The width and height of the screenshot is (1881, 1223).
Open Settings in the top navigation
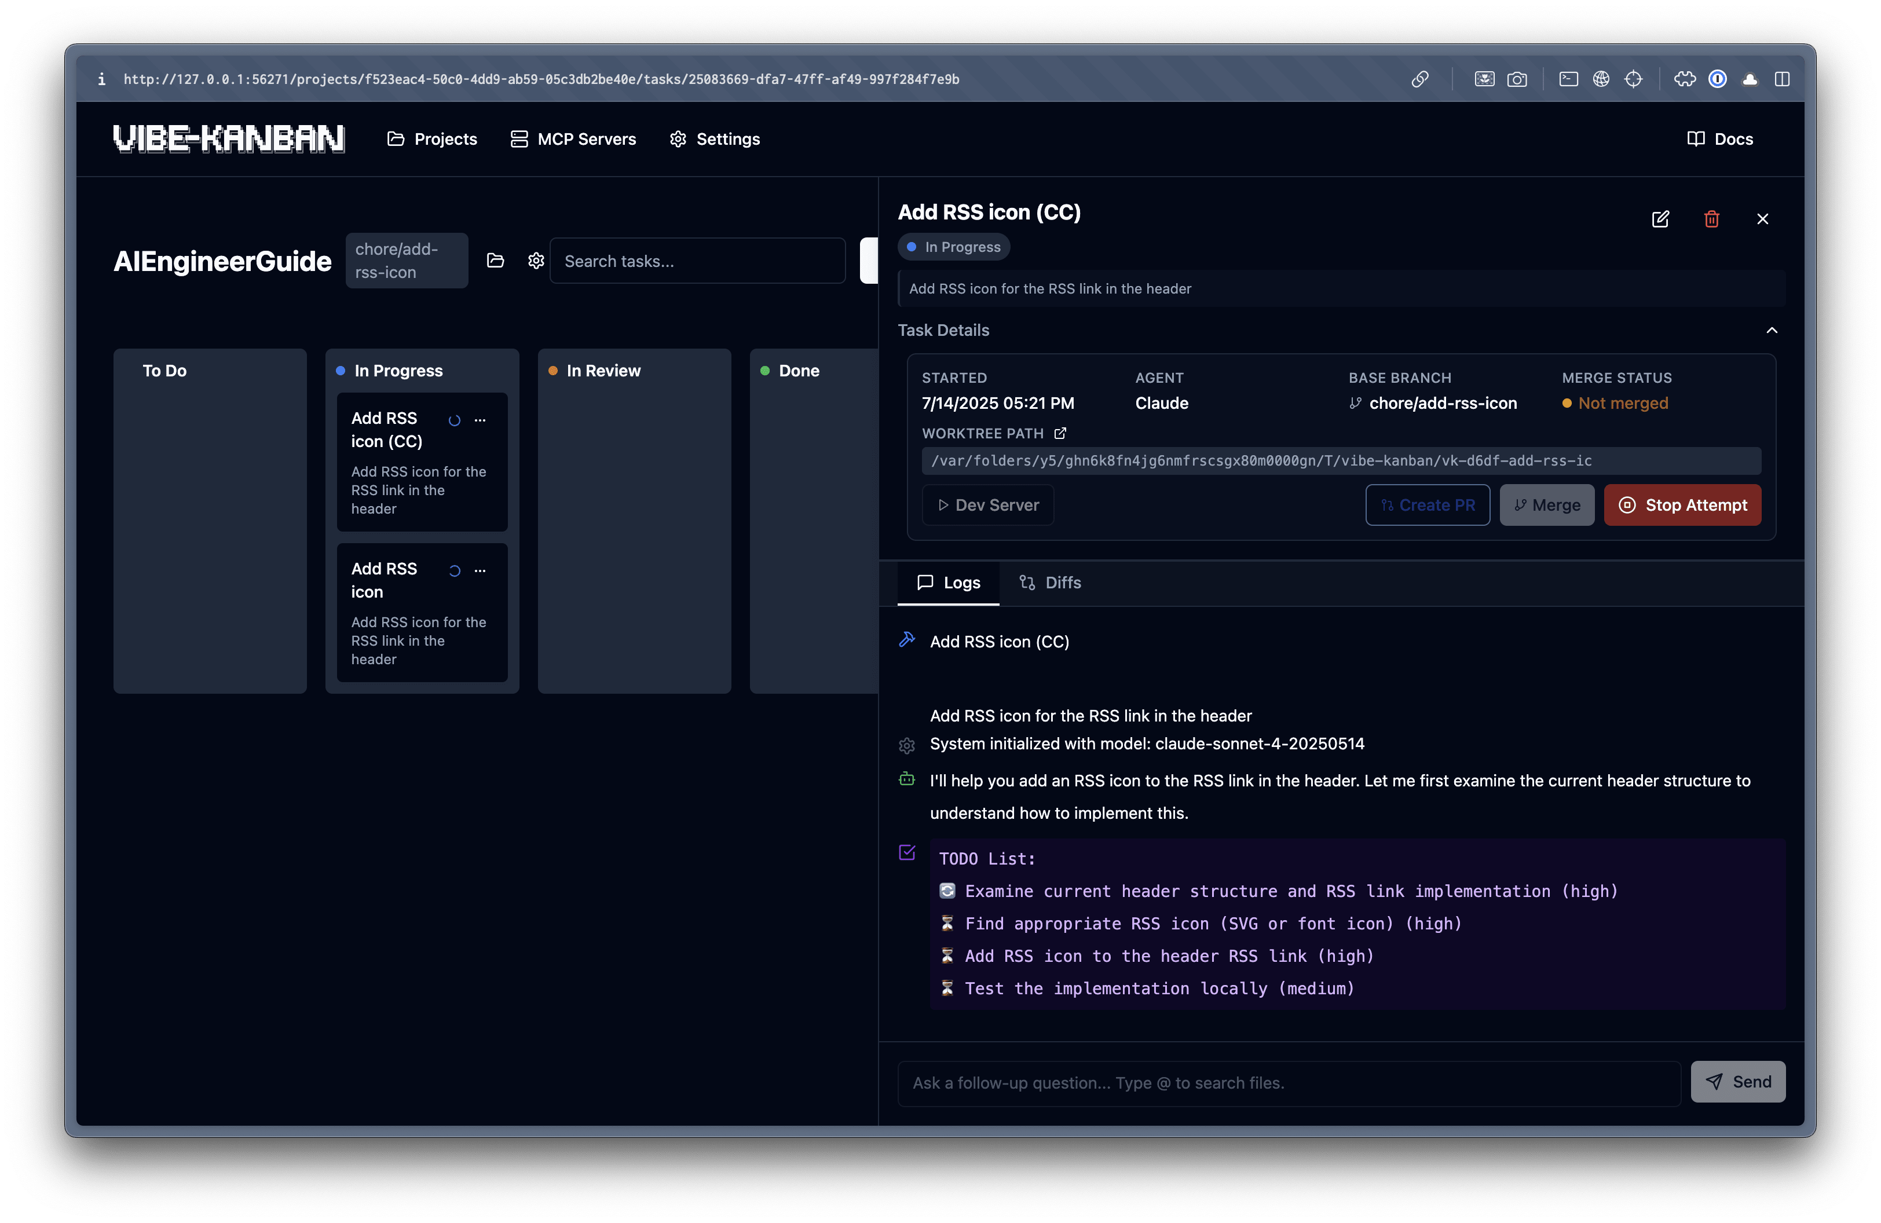(715, 139)
